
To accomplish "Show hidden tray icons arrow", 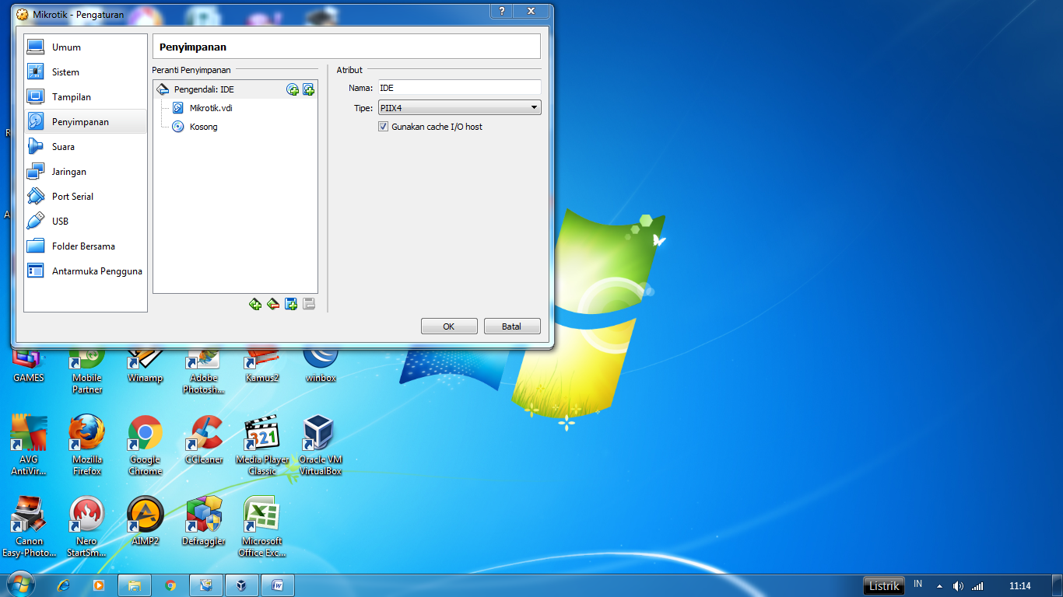I will pyautogui.click(x=939, y=586).
